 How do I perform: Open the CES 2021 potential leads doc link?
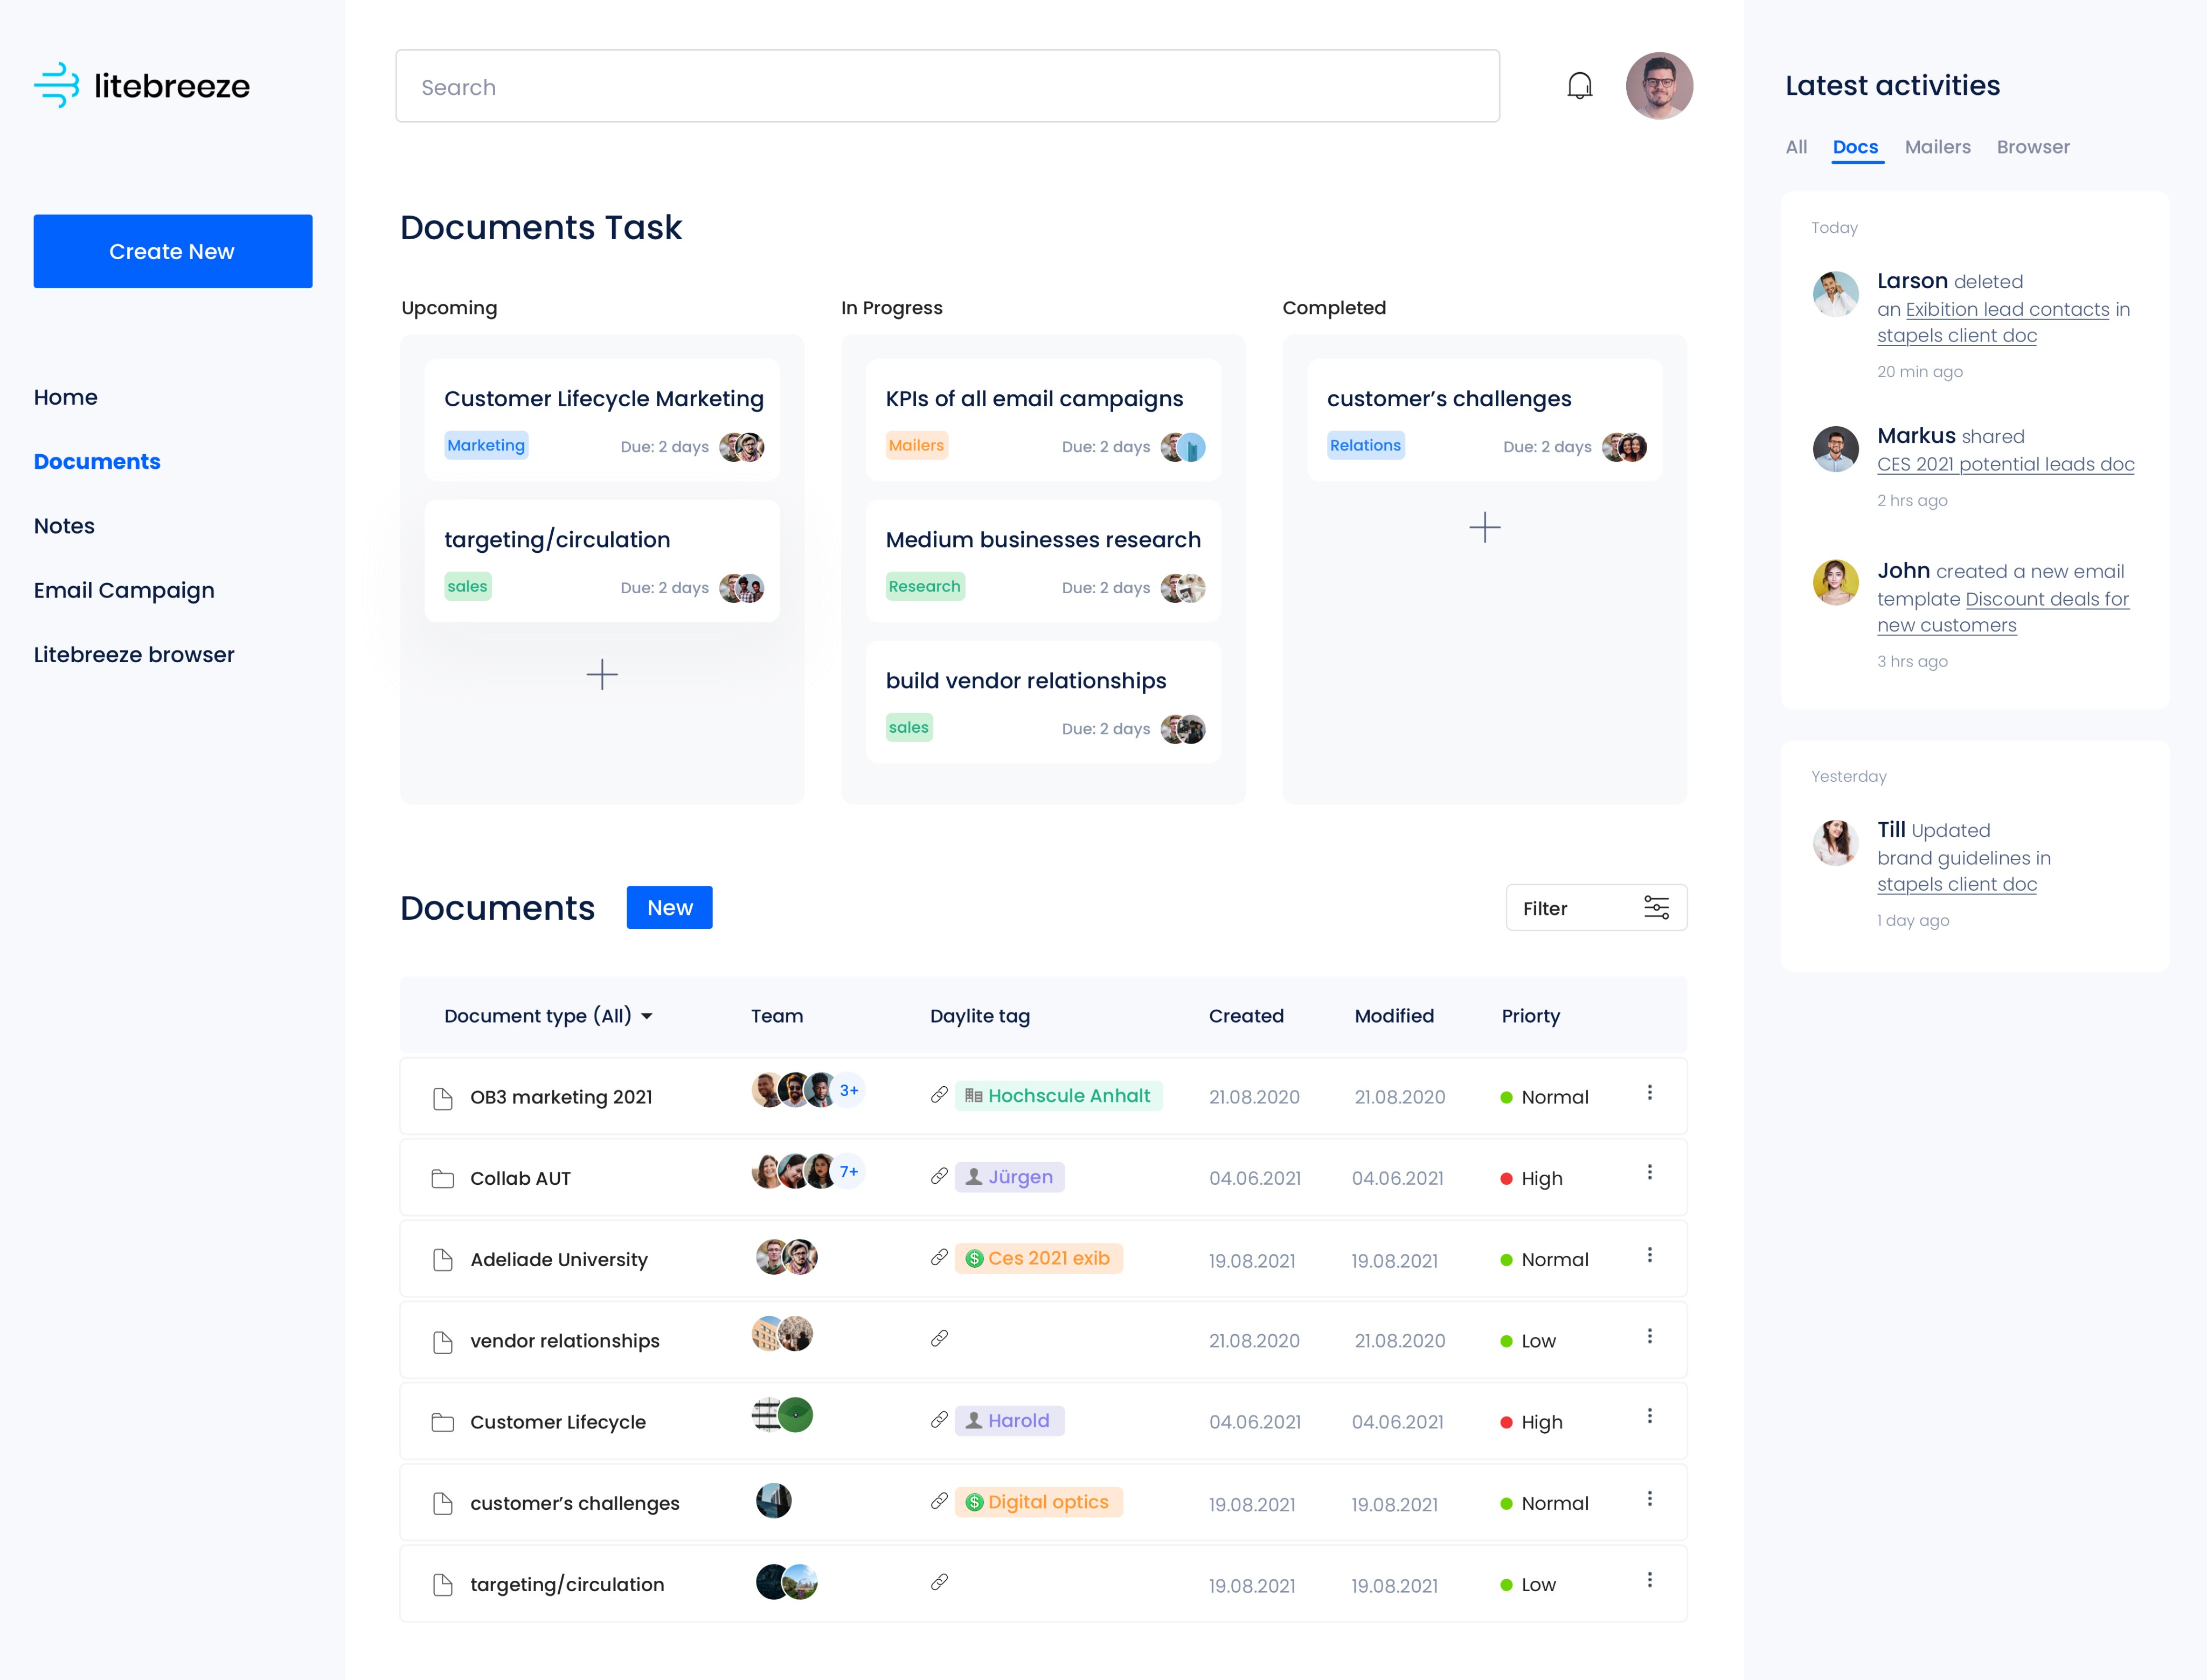pos(2005,464)
